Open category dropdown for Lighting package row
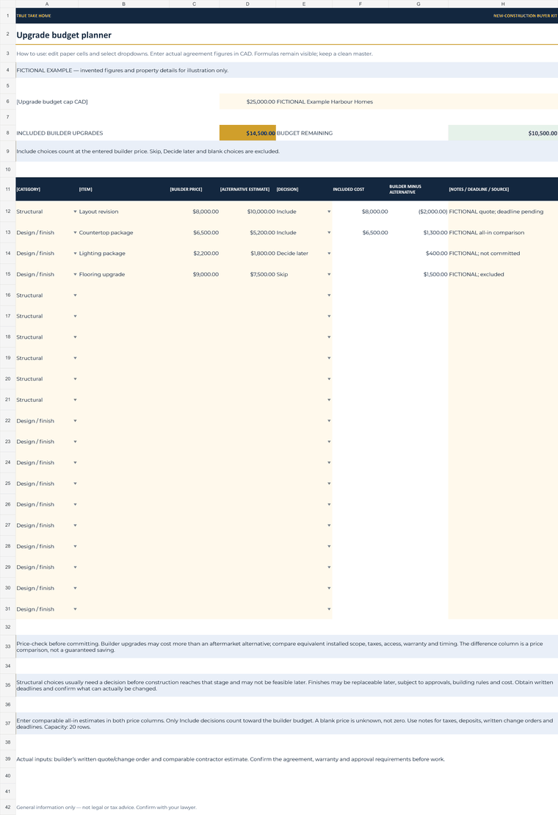The width and height of the screenshot is (558, 815). point(75,253)
